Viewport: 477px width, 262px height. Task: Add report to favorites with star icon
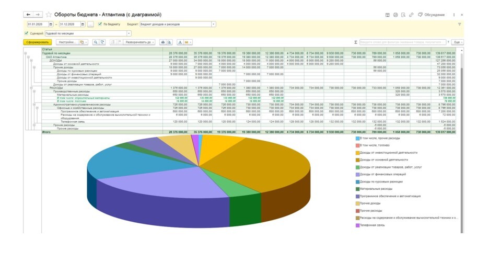point(49,15)
